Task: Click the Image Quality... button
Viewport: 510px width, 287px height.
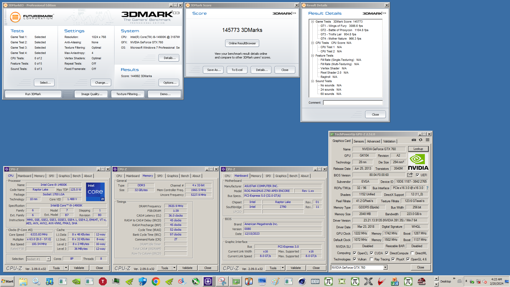Action: coord(92,94)
